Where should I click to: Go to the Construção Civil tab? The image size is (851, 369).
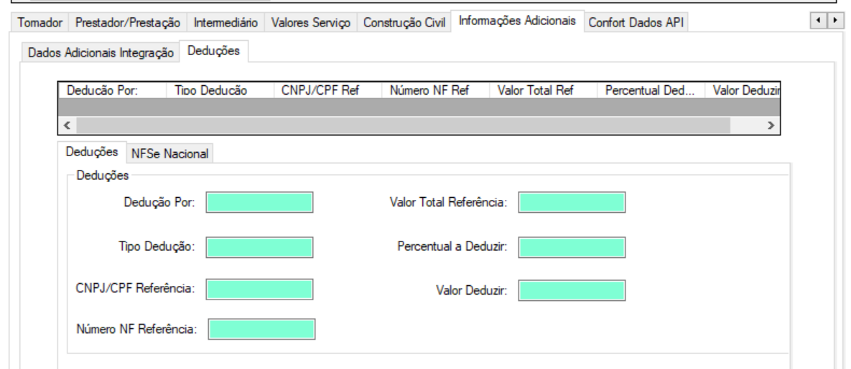tap(404, 23)
